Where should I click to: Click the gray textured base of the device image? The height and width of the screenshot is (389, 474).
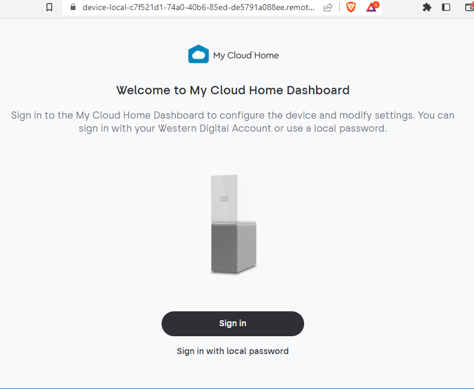tap(234, 249)
